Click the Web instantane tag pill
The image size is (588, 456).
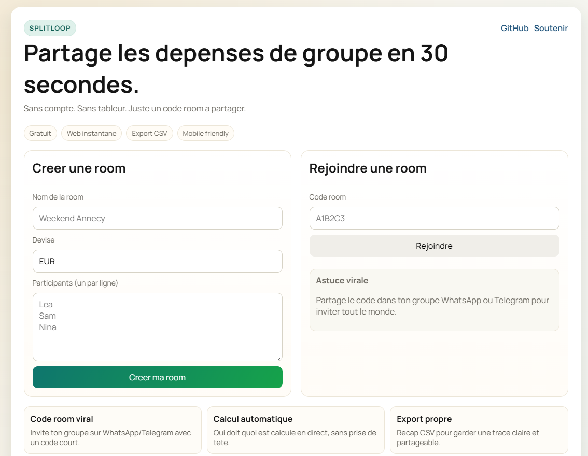pyautogui.click(x=91, y=133)
